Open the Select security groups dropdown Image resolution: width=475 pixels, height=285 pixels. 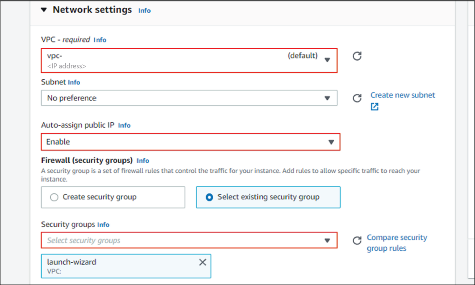(189, 240)
